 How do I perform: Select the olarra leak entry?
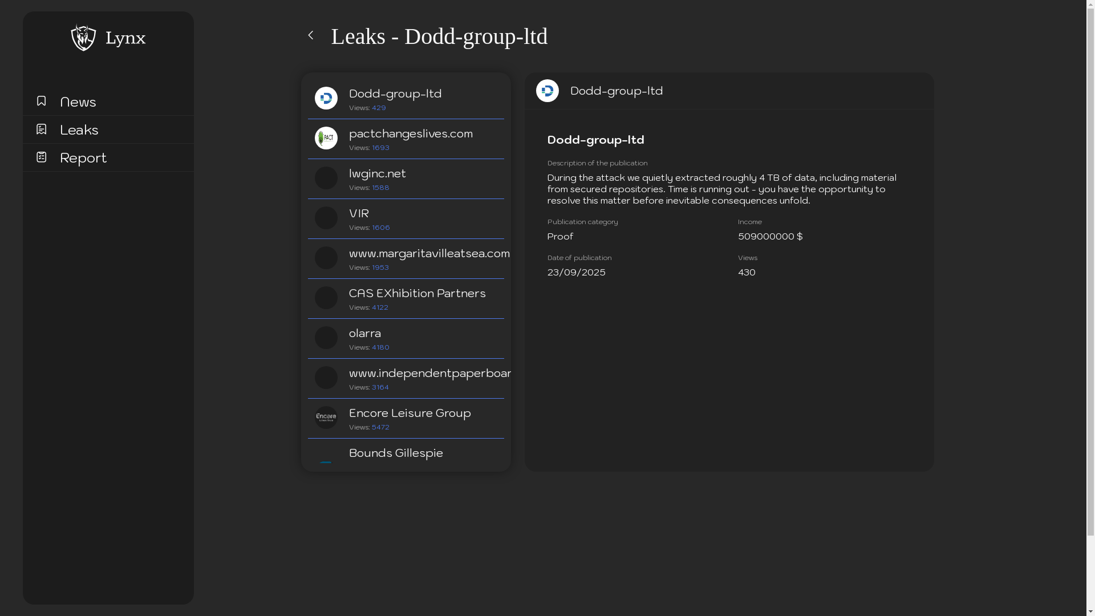pos(365,334)
